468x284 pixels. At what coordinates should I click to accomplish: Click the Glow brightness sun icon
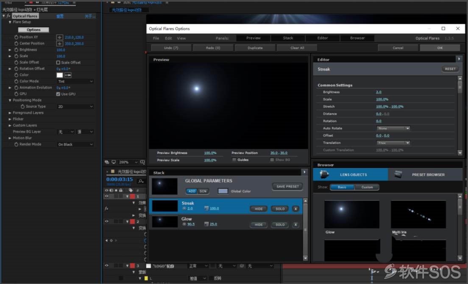point(184,224)
